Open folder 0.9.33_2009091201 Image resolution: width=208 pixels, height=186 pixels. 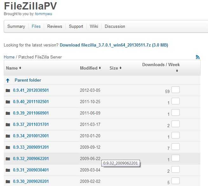(x=31, y=147)
